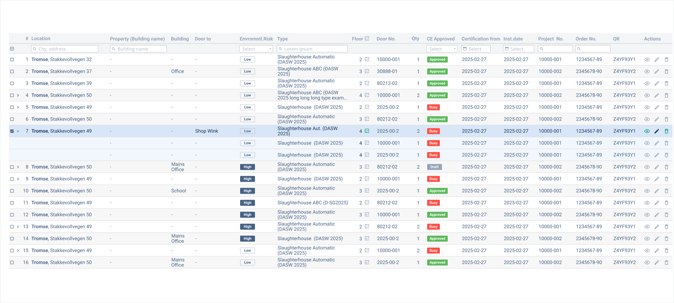View details of row 1 via eye icon

pyautogui.click(x=647, y=59)
